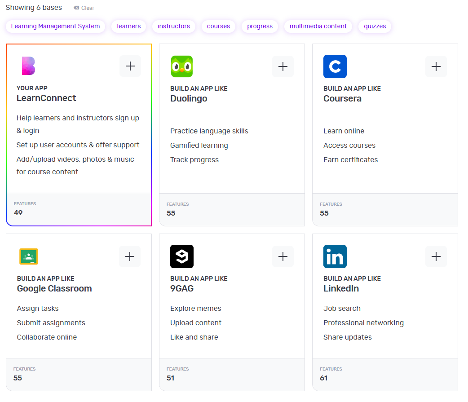The height and width of the screenshot is (402, 468).
Task: Click 'Earn certificates' text
Action: click(350, 159)
